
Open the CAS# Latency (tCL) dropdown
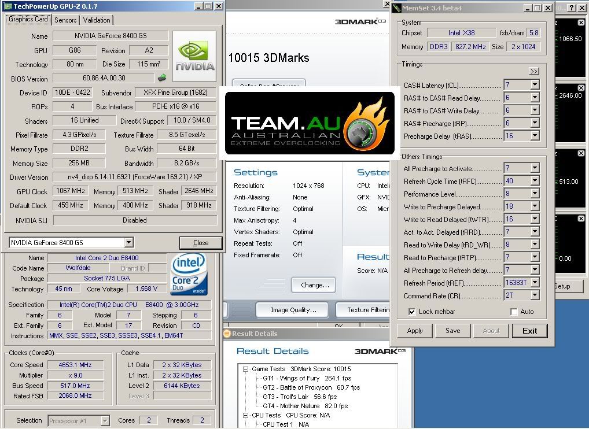[535, 85]
